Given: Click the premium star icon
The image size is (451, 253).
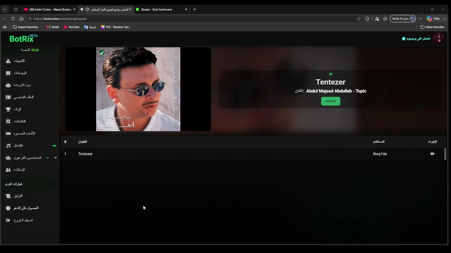Looking at the screenshot, I should tap(404, 38).
